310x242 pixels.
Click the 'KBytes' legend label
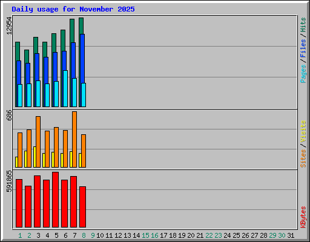pyautogui.click(x=303, y=217)
